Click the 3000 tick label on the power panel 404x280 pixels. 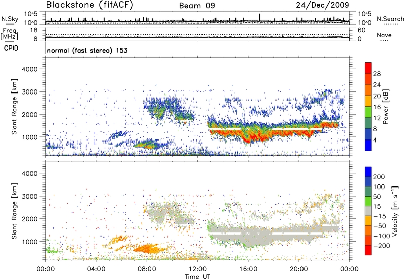pos(29,92)
